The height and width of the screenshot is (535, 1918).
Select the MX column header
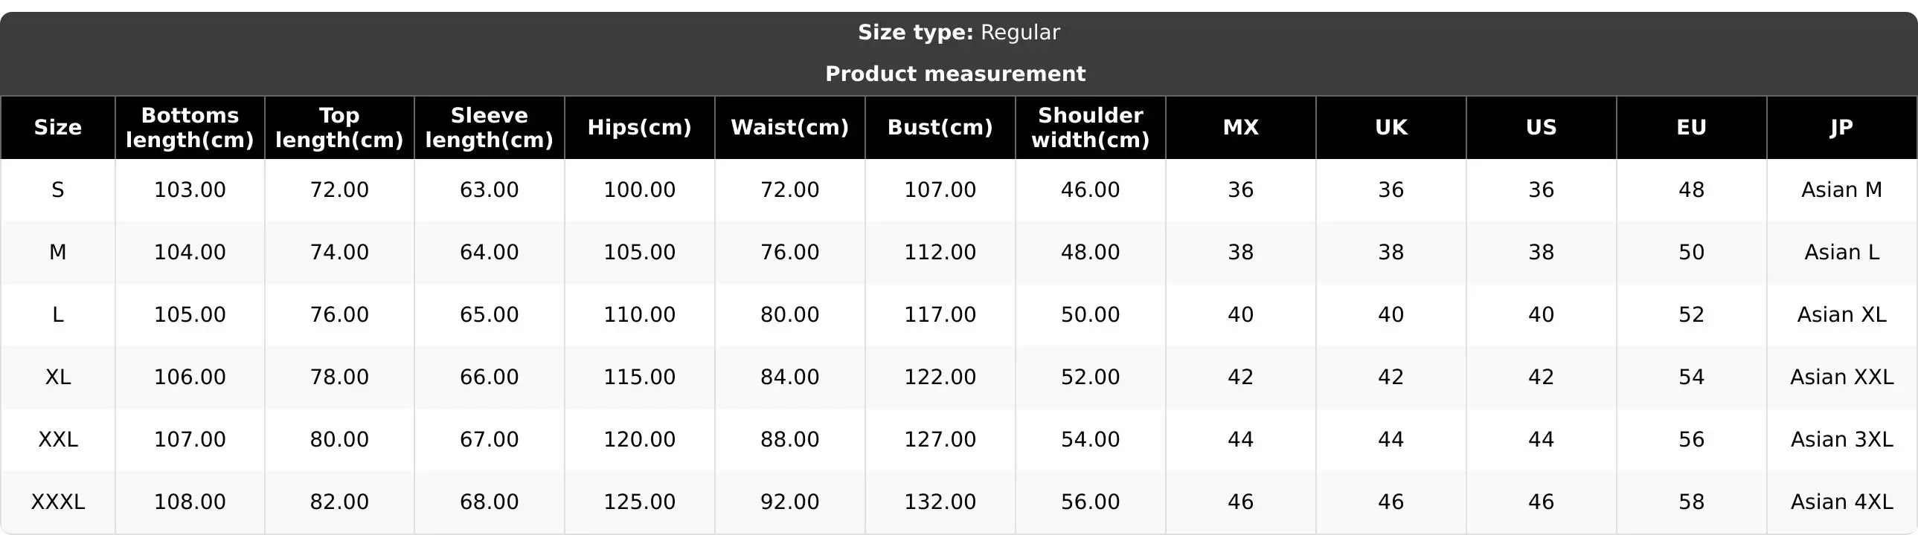[x=1241, y=127]
